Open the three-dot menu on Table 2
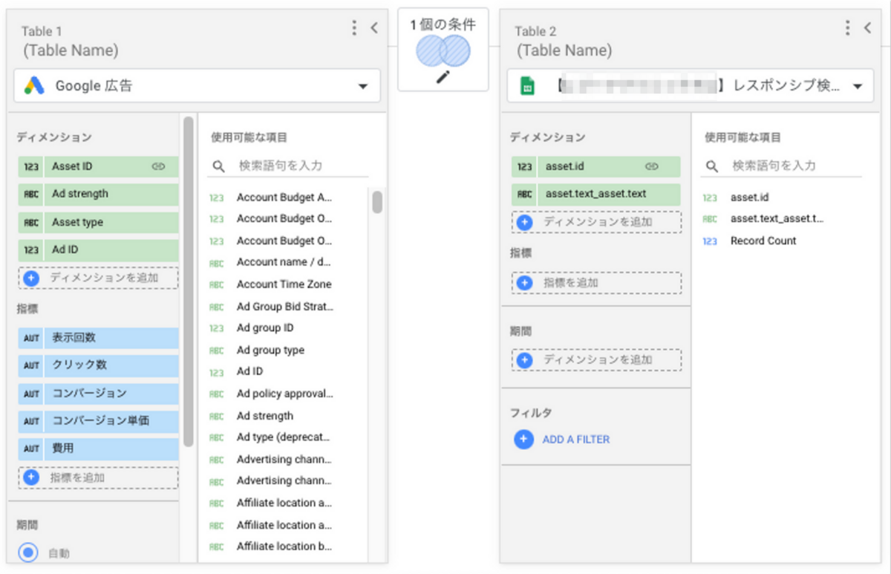Viewport: 891px width, 574px height. coord(846,27)
